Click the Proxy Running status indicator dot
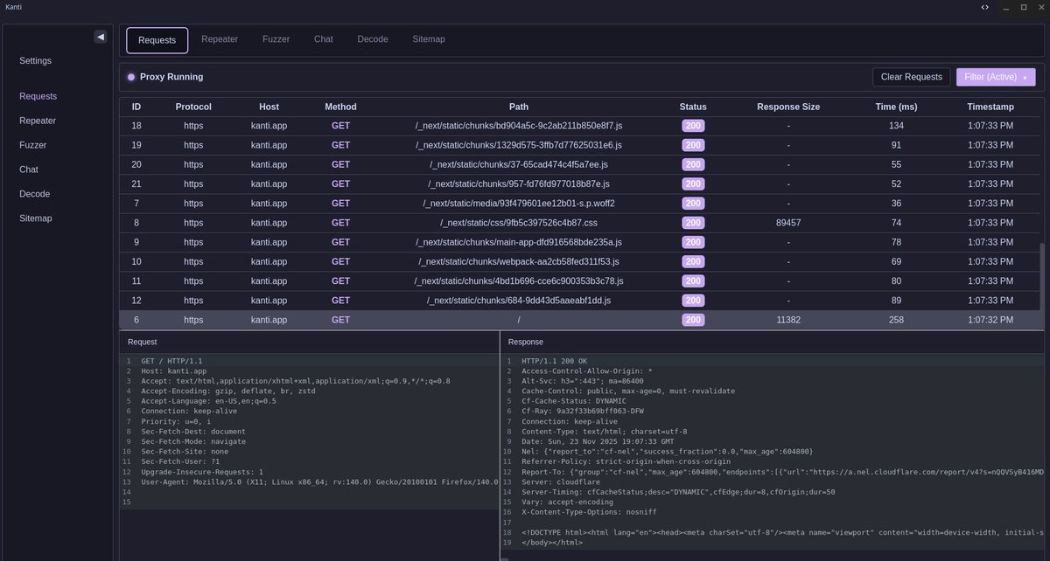The image size is (1050, 561). point(131,77)
